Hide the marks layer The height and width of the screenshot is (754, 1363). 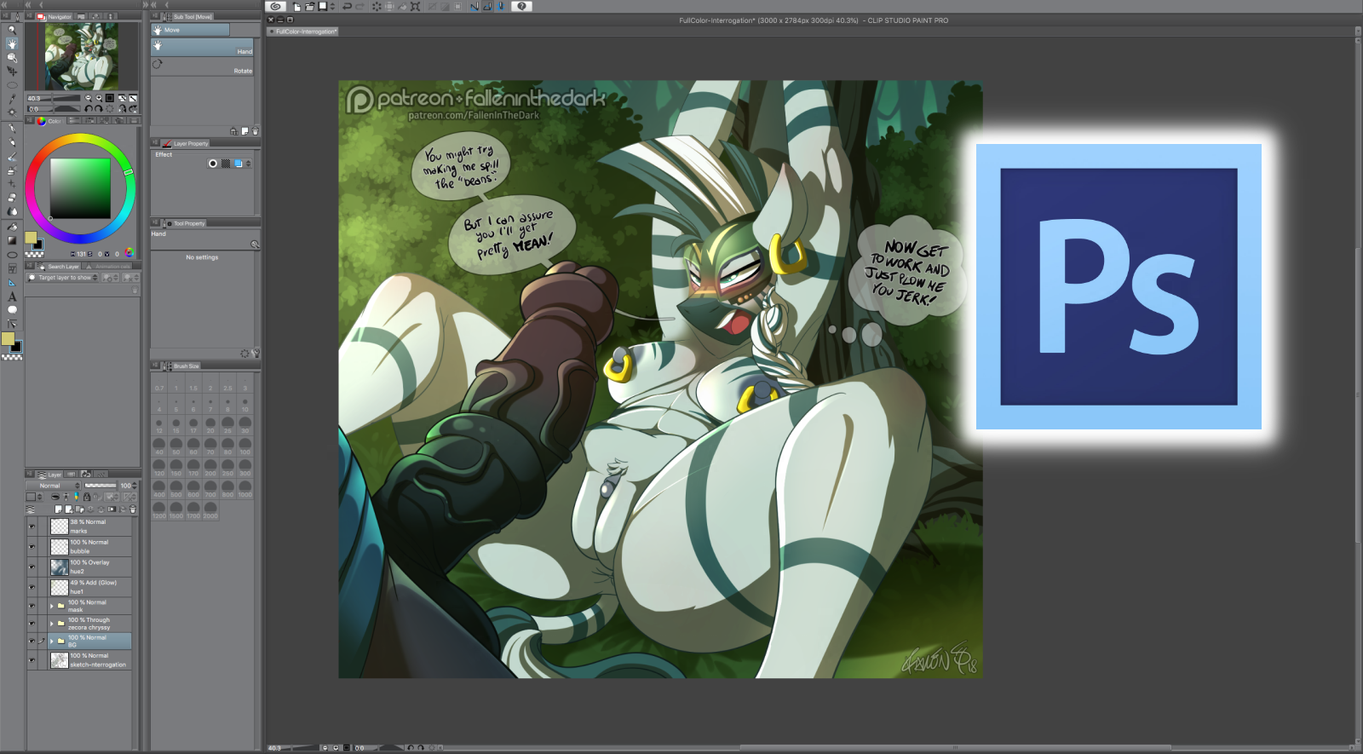tap(32, 527)
